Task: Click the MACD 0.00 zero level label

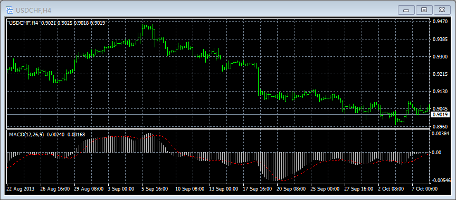Action: pyautogui.click(x=438, y=153)
